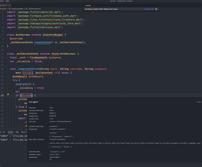The height and width of the screenshot is (167, 202).
Task: Click the flutter/services.dart import line
Action: tap(35, 27)
